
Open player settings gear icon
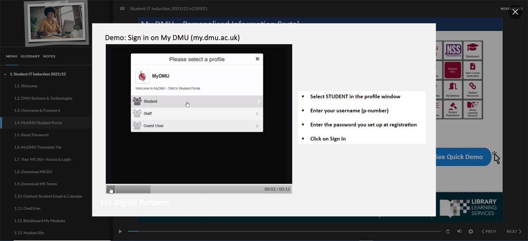pyautogui.click(x=471, y=232)
